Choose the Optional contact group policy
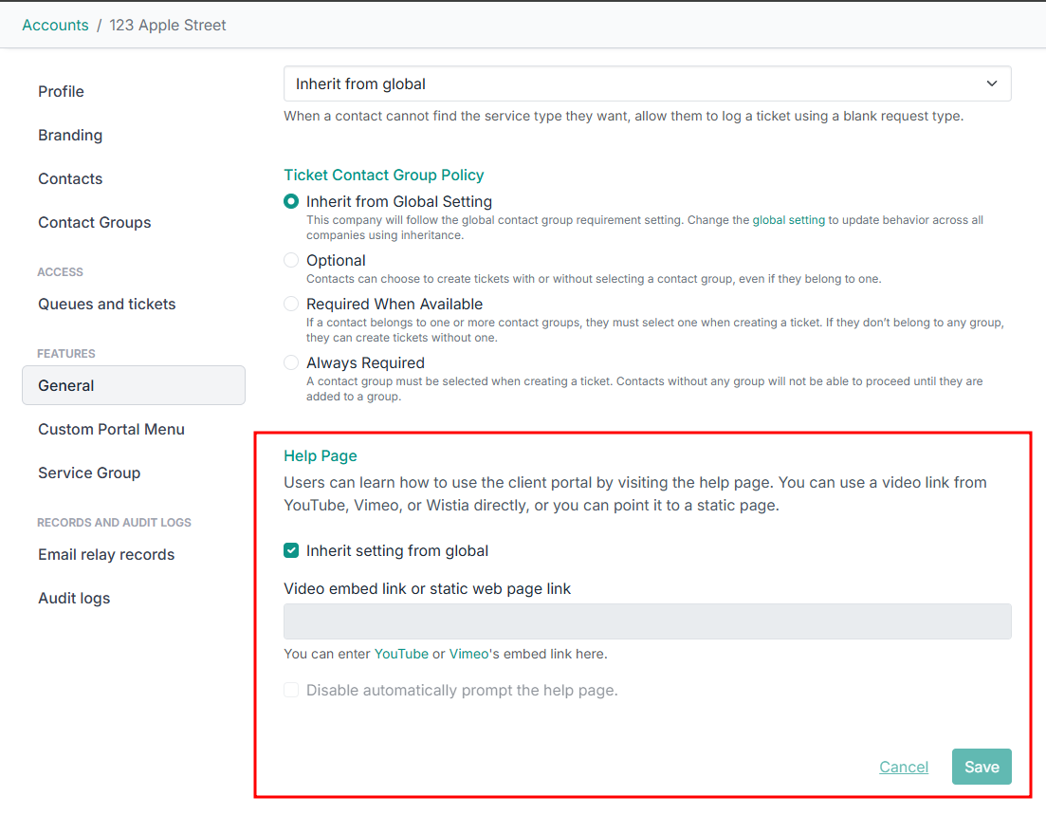The image size is (1046, 815). [291, 260]
